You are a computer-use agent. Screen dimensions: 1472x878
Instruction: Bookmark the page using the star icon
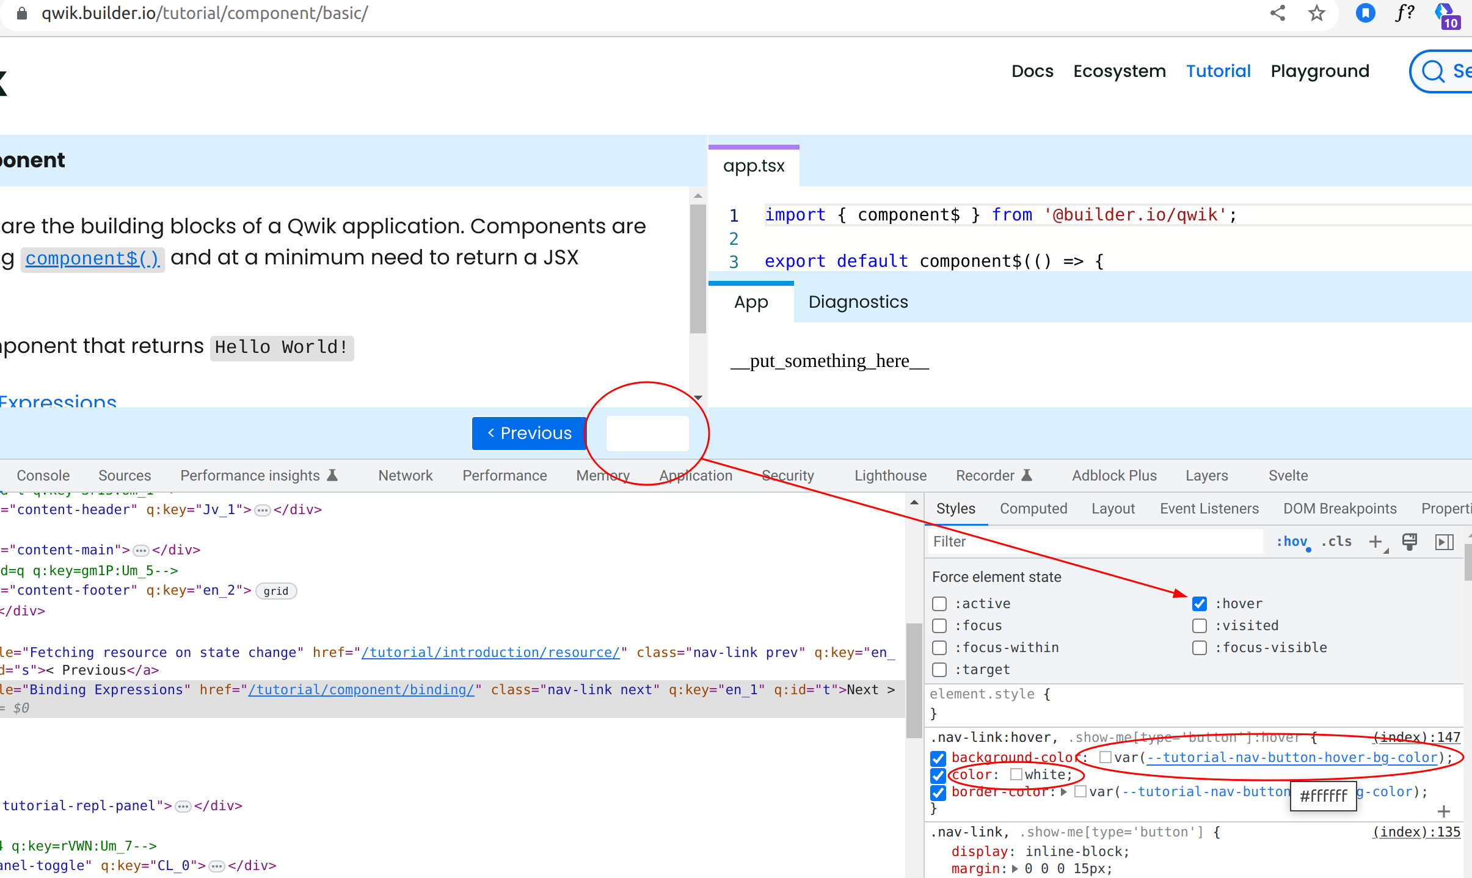click(x=1315, y=13)
